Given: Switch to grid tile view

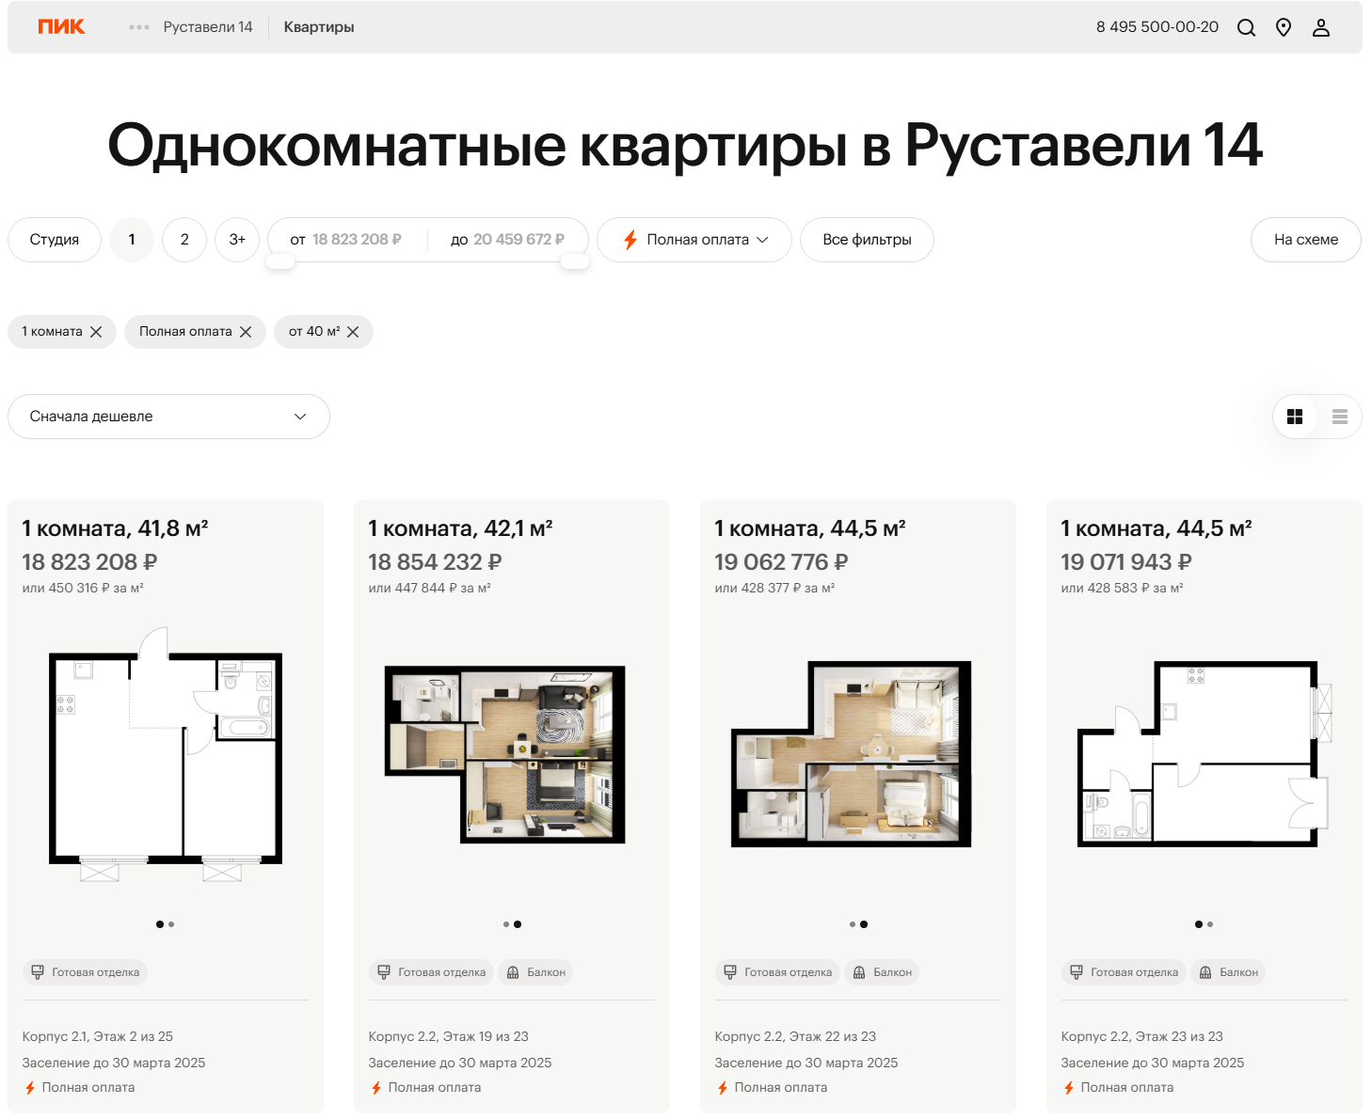Looking at the screenshot, I should click(1295, 417).
